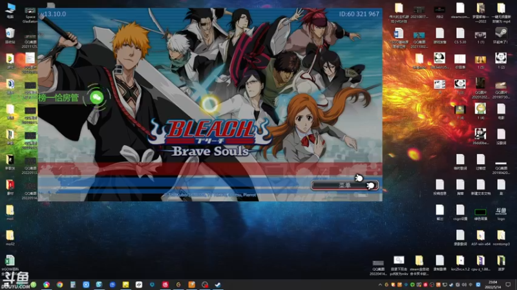Open the Steam icon in the taskbar

coord(218,285)
